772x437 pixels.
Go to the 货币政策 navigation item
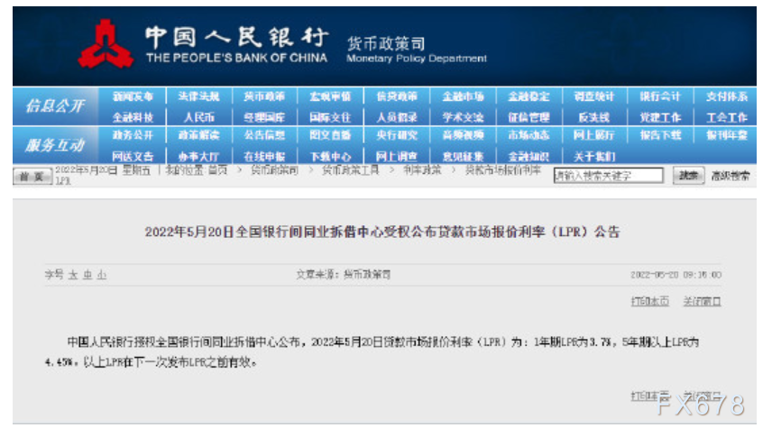[x=264, y=96]
